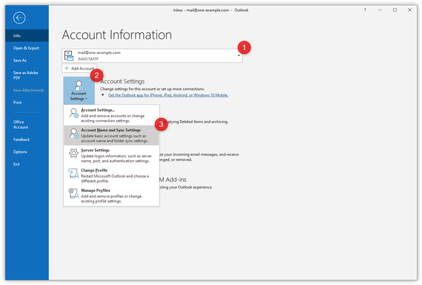Click the 'Change settings for this account' description
Screen dimensions: 422x285
pos(152,89)
